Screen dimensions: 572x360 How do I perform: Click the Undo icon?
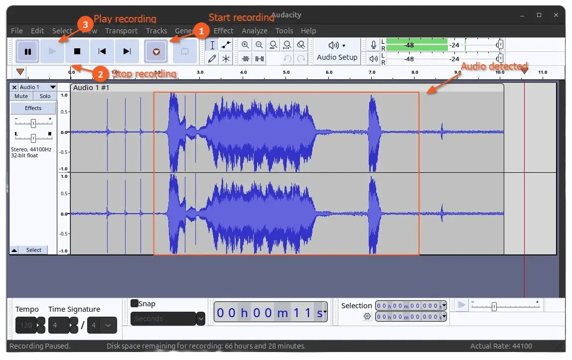pos(287,59)
